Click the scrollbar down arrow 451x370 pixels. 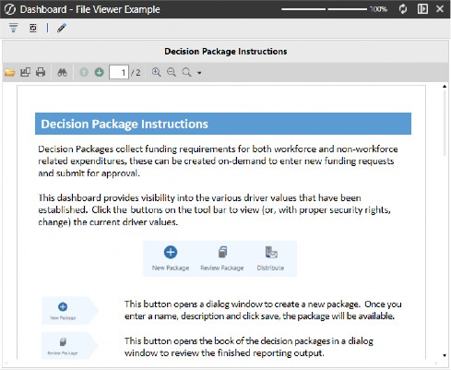[x=445, y=355]
